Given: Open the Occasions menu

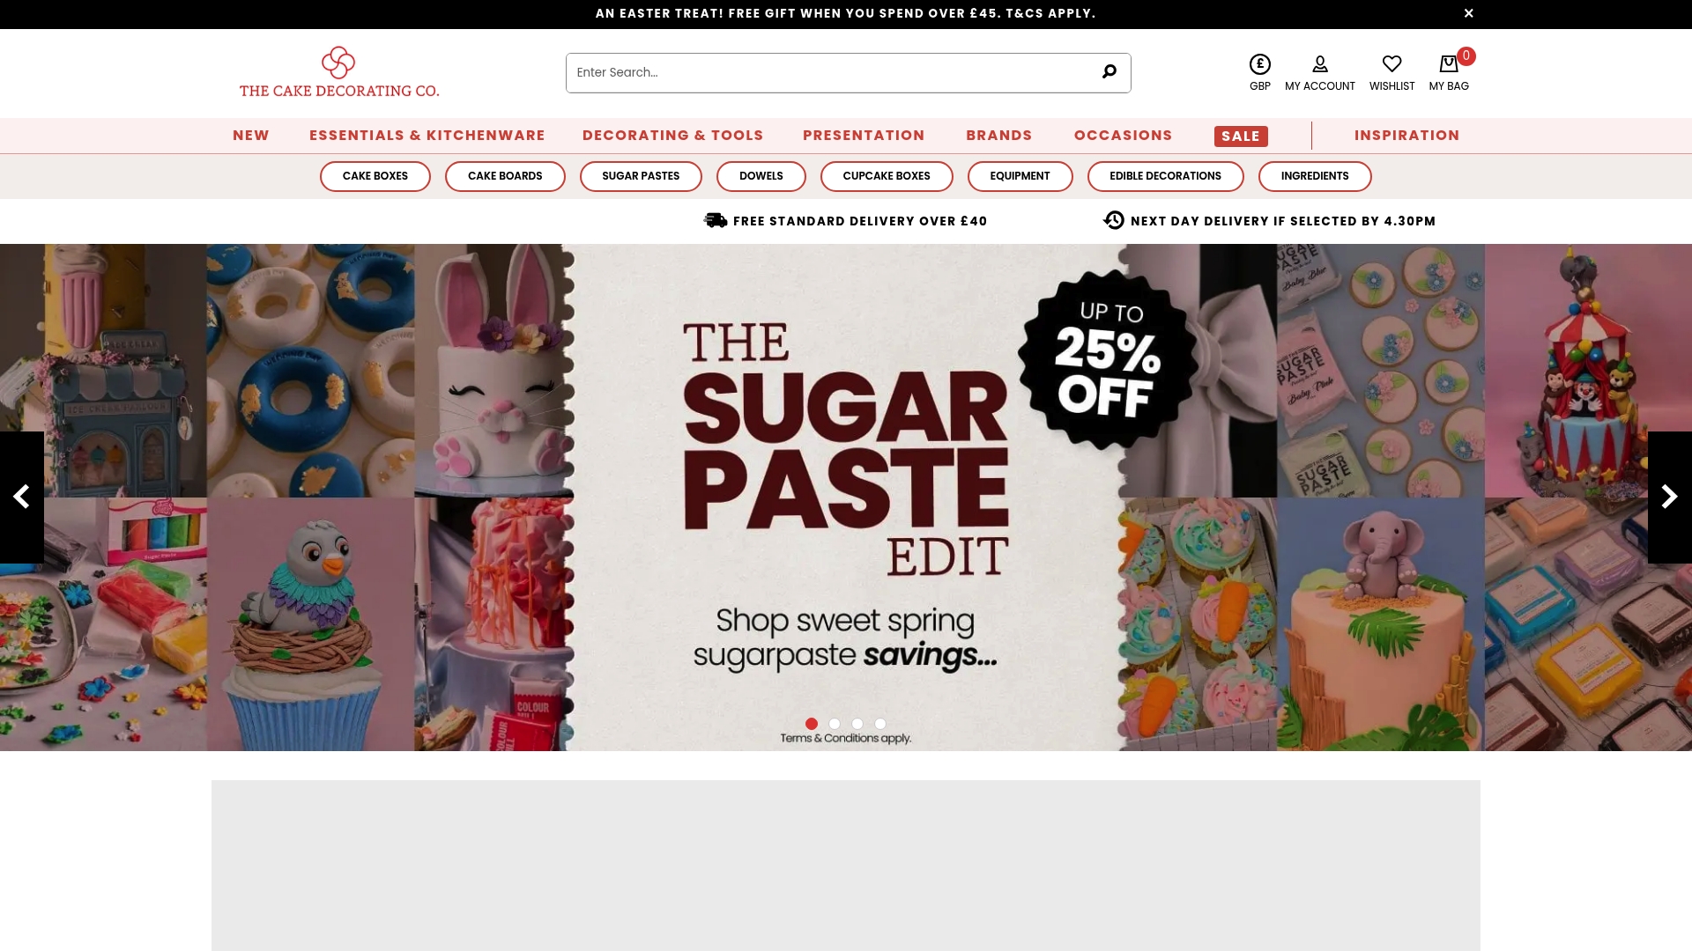Looking at the screenshot, I should click(1123, 136).
